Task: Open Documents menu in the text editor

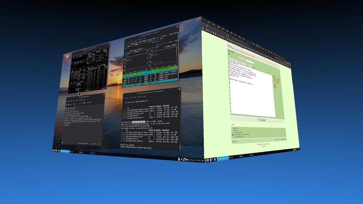Action: pos(81,100)
